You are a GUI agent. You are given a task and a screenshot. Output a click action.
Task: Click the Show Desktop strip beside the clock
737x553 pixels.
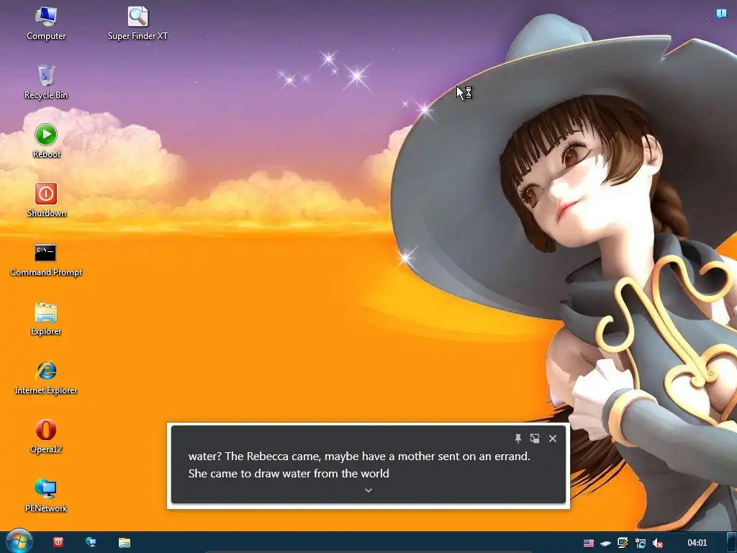click(731, 542)
